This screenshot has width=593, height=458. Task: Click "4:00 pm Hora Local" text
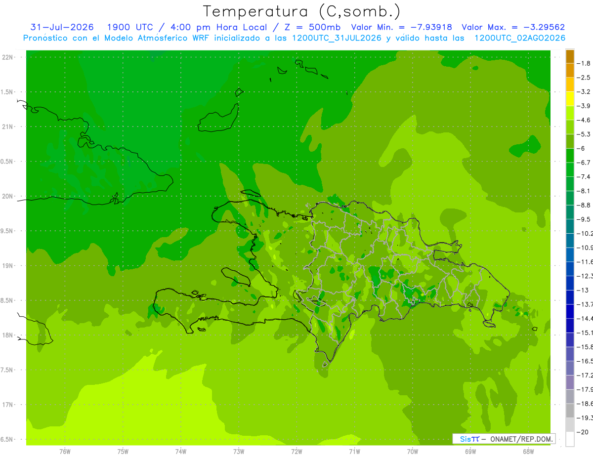(x=218, y=27)
